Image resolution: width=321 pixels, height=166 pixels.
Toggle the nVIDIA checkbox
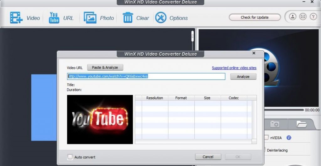(266, 138)
